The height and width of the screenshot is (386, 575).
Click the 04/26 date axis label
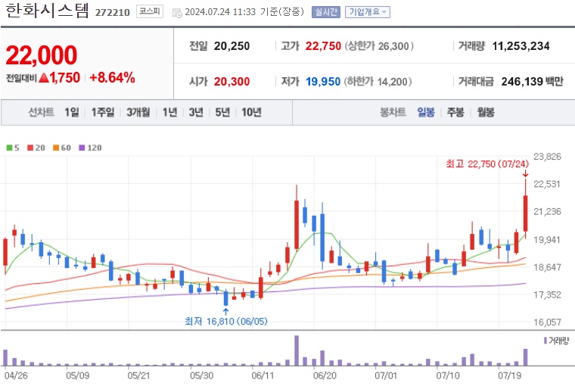tap(16, 375)
